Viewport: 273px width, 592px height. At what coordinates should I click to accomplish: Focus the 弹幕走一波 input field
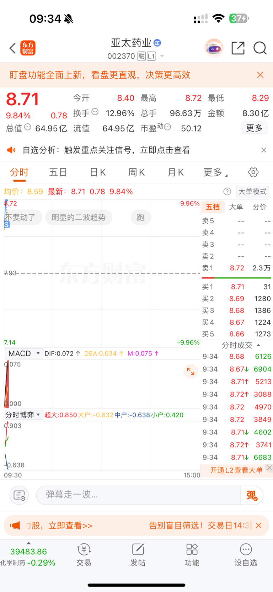(139, 495)
